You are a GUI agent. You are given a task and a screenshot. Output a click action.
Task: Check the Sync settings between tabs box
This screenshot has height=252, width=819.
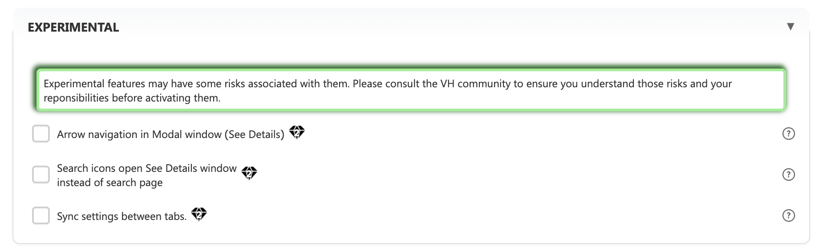tap(41, 215)
